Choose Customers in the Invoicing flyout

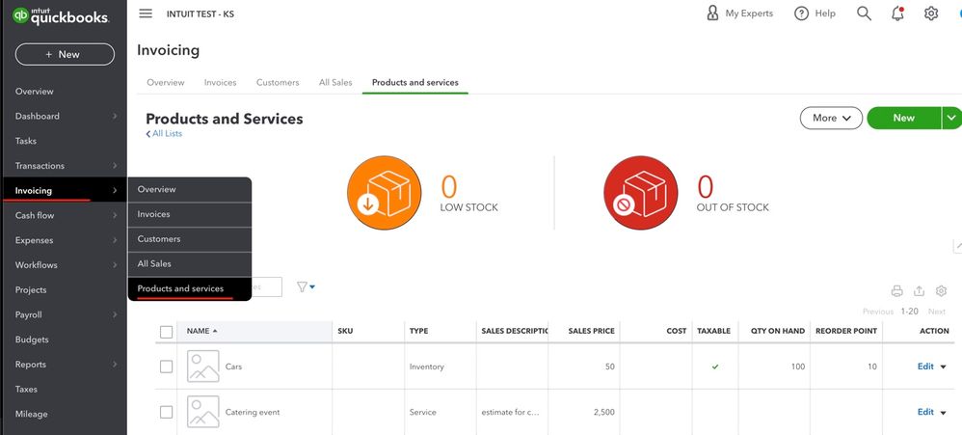(190, 239)
